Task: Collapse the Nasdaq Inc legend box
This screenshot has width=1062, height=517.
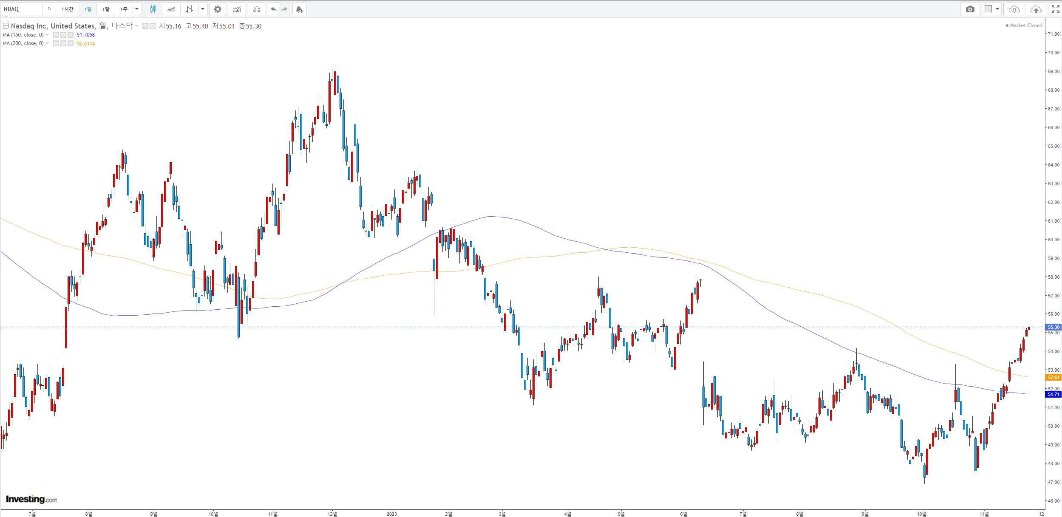Action: tap(6, 26)
